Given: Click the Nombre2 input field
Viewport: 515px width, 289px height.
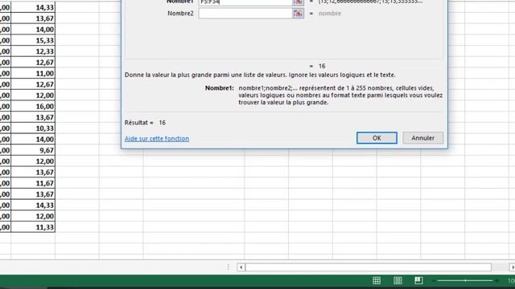Looking at the screenshot, I should (245, 14).
